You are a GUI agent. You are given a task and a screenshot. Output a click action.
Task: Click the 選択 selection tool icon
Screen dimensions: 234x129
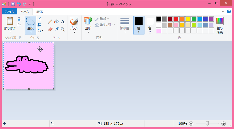click(x=31, y=21)
